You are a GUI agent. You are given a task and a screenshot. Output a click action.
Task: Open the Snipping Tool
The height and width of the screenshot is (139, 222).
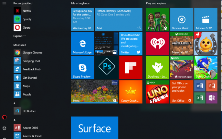(31, 61)
